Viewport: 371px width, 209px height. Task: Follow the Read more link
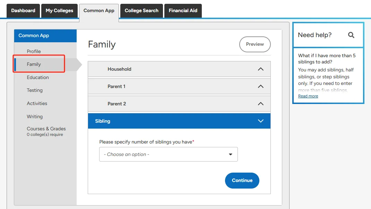[x=308, y=96]
